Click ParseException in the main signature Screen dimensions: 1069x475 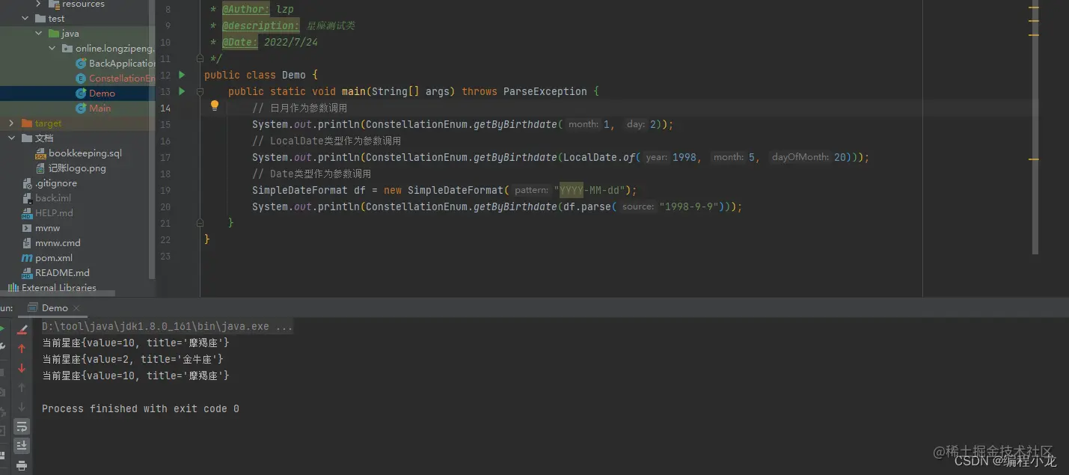[545, 91]
